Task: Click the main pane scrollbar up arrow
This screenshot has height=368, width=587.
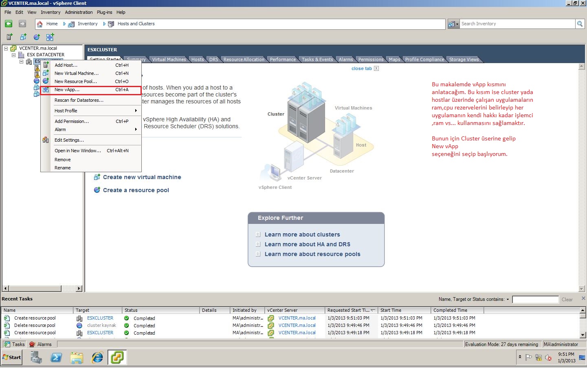Action: (582, 66)
